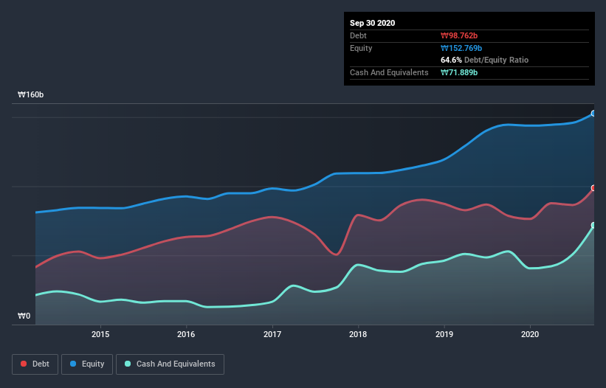Click the ₩160b y-axis label
This screenshot has height=388, width=606.
(x=30, y=94)
